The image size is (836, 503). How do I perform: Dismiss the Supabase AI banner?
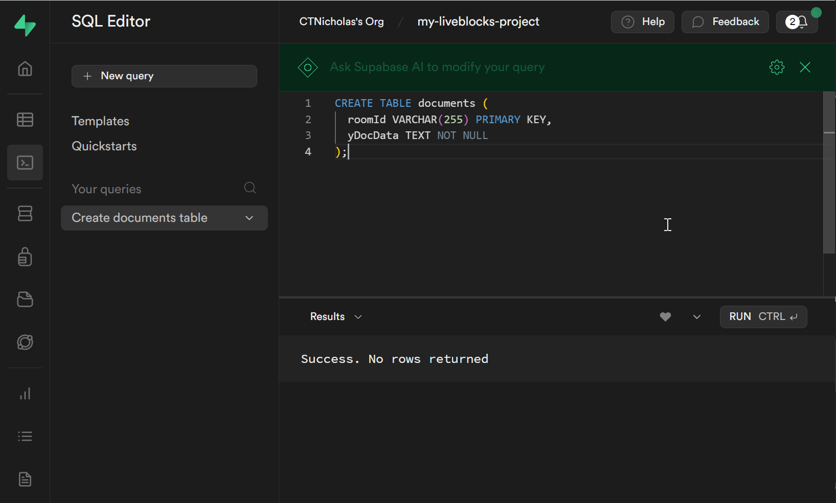[x=805, y=67]
